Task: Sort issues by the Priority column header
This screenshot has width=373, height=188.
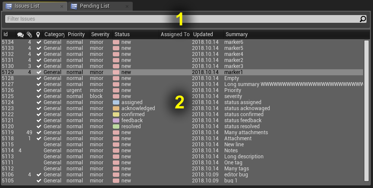Action: coord(76,34)
